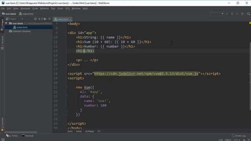Click the read-only lock status icon
Screen dimensions: 251x141
pos(244,140)
